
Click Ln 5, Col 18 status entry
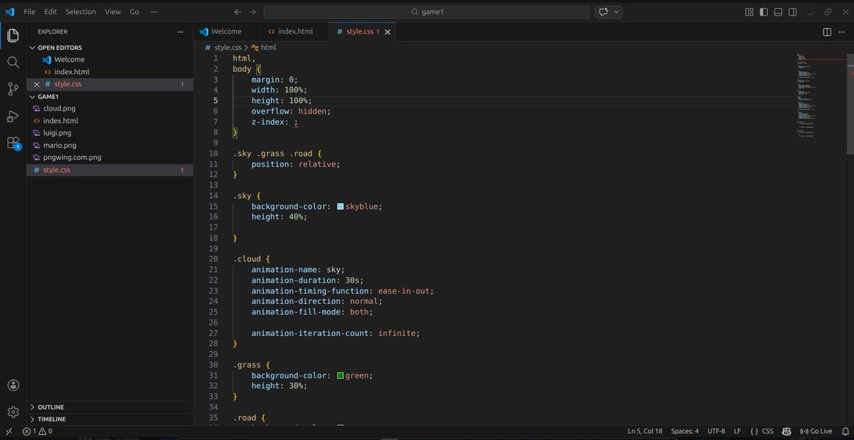click(x=645, y=431)
